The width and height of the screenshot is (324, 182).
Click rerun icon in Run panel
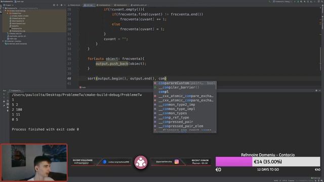pyautogui.click(x=4, y=94)
